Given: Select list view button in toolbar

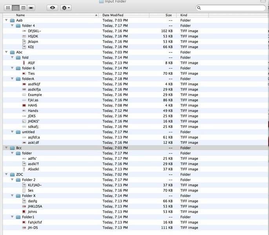Looking at the screenshot, I should (16, 8).
